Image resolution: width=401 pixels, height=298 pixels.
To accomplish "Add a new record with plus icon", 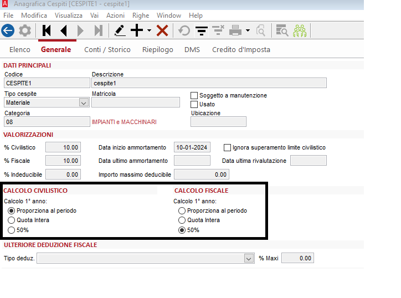I will [137, 30].
